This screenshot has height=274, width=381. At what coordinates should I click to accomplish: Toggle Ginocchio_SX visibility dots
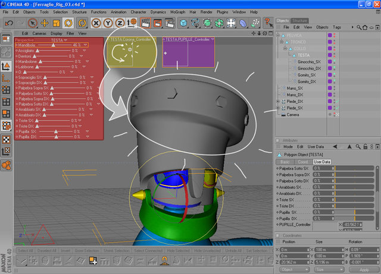tap(335, 62)
